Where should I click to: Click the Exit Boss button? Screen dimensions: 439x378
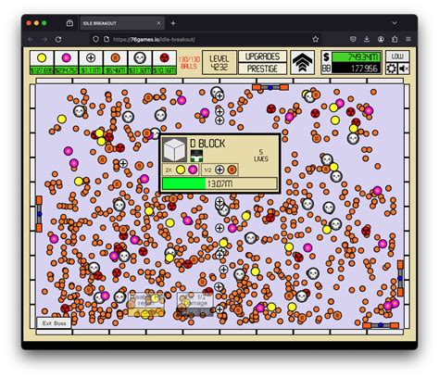point(54,323)
